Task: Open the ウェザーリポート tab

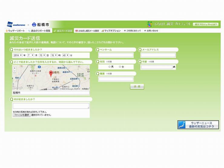Action: (15, 31)
